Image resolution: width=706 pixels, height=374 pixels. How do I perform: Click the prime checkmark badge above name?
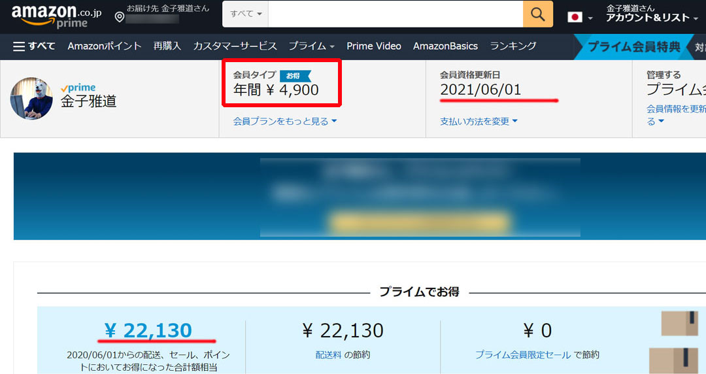[78, 88]
